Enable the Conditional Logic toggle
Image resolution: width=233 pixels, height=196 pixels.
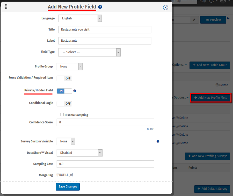pyautogui.click(x=64, y=104)
